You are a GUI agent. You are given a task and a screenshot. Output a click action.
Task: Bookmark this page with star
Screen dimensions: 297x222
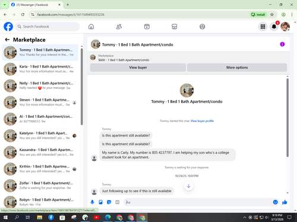tap(272, 15)
